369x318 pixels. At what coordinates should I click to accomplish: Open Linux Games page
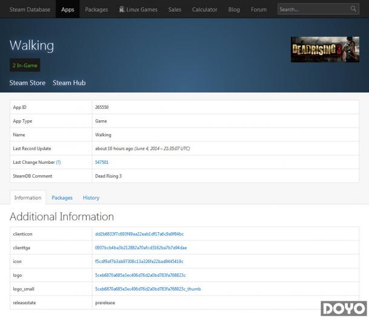(138, 10)
